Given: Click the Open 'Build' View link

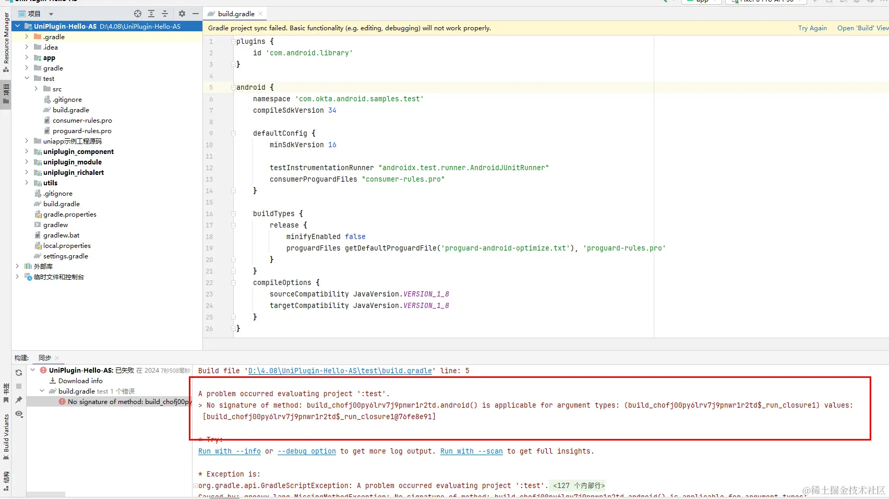Looking at the screenshot, I should 863,28.
